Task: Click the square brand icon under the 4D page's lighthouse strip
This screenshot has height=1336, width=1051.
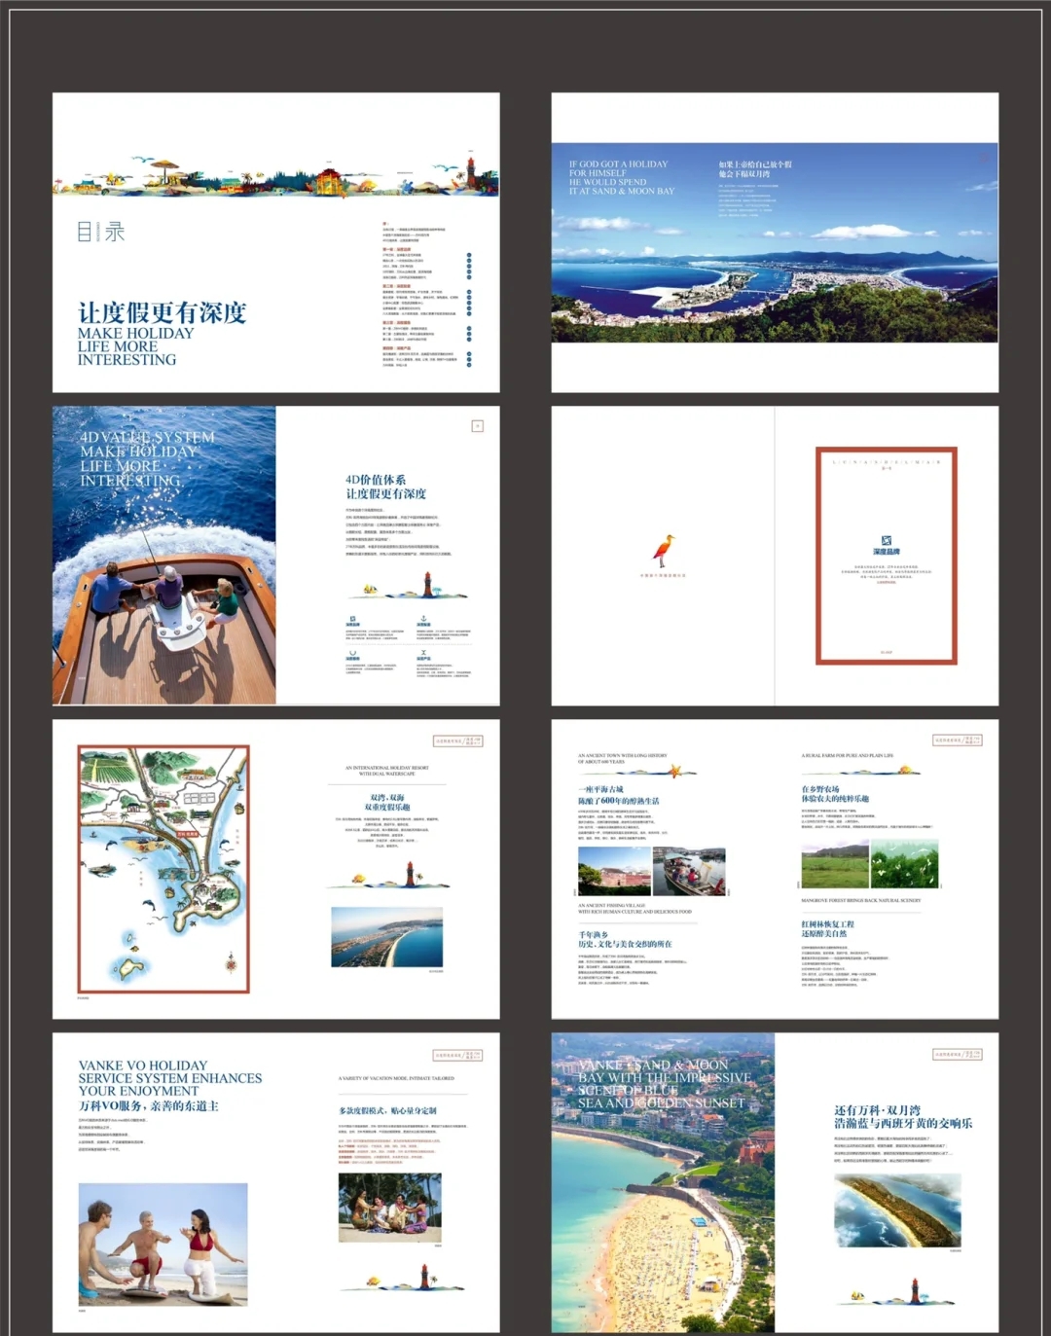Action: click(x=352, y=619)
